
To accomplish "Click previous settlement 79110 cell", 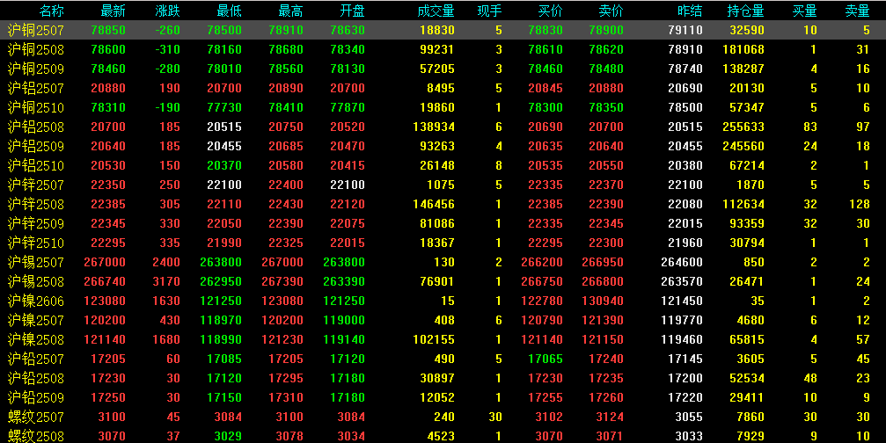I will [x=685, y=31].
